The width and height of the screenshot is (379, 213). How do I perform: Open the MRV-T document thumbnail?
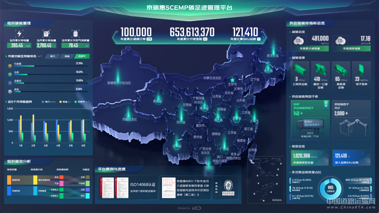click(168, 188)
